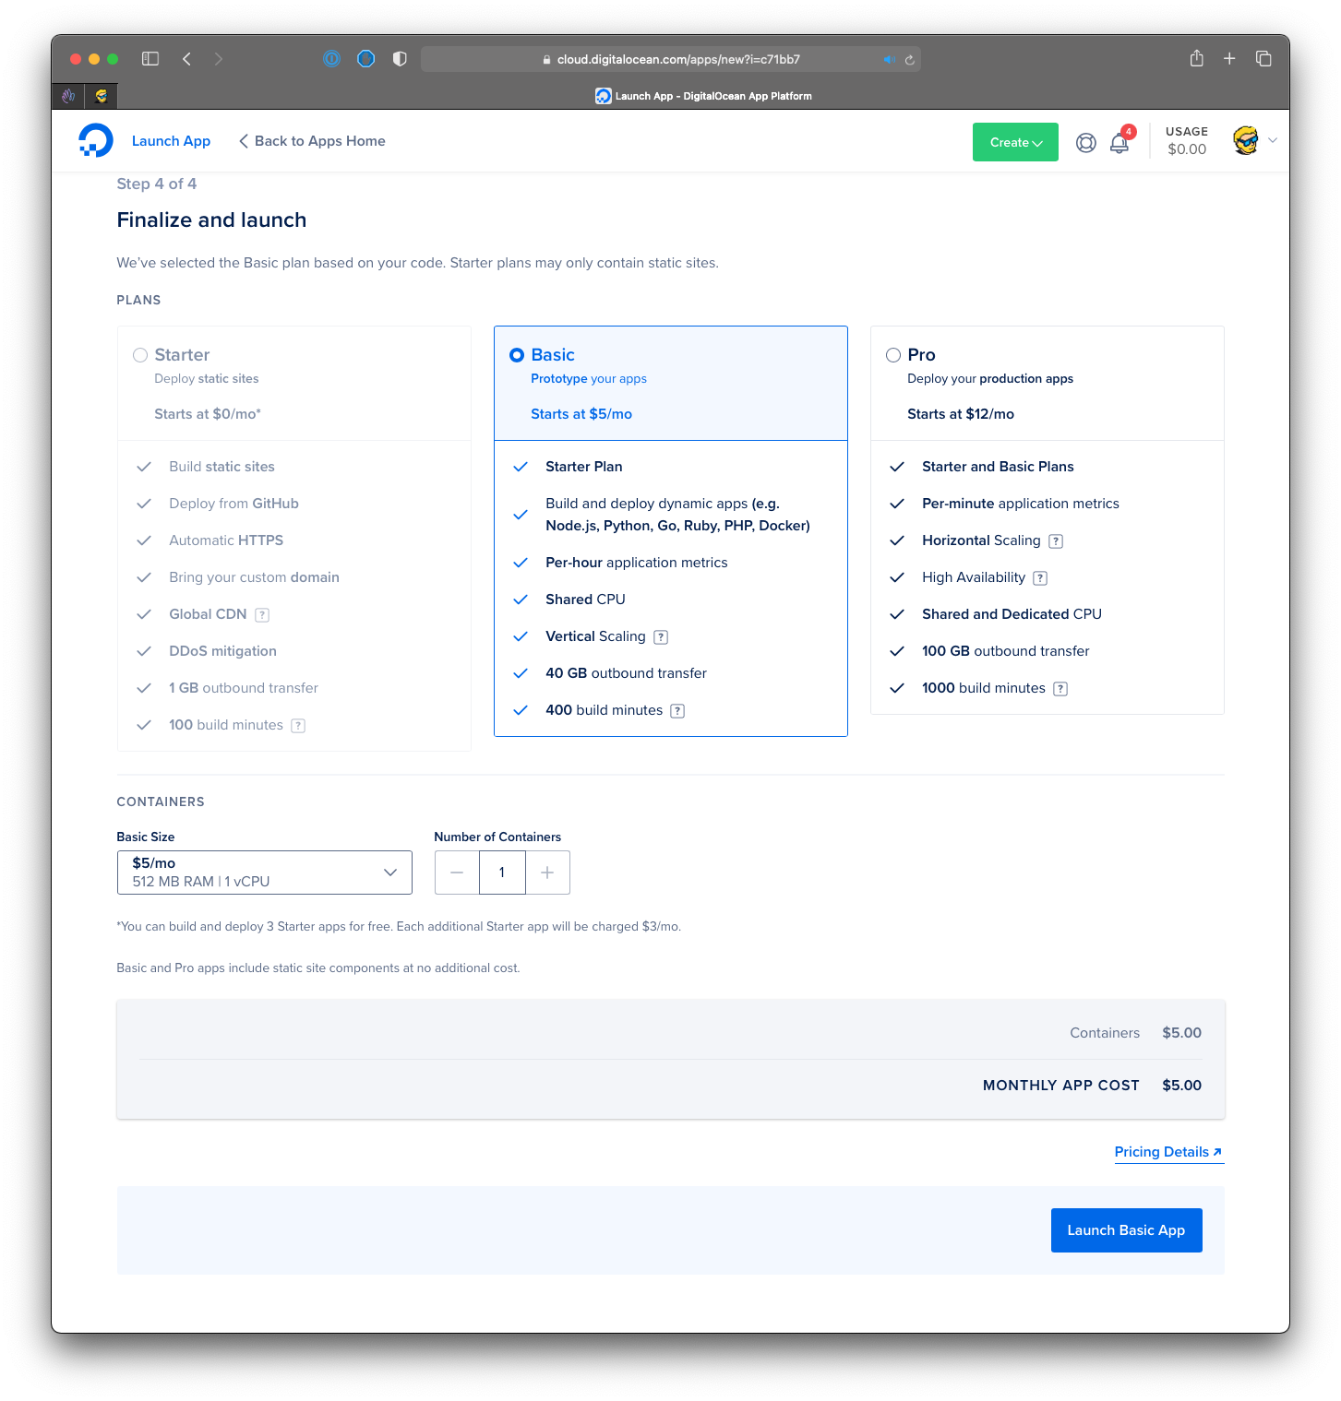
Task: Click the user avatar icon
Action: tap(1245, 141)
